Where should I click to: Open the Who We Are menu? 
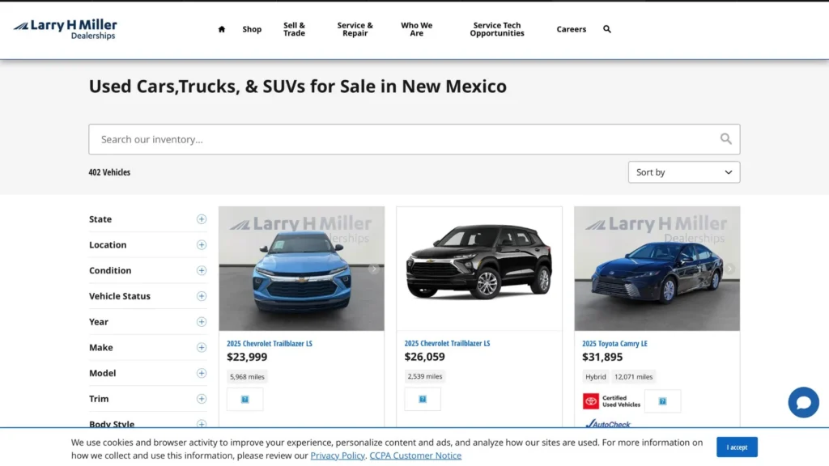pos(416,29)
